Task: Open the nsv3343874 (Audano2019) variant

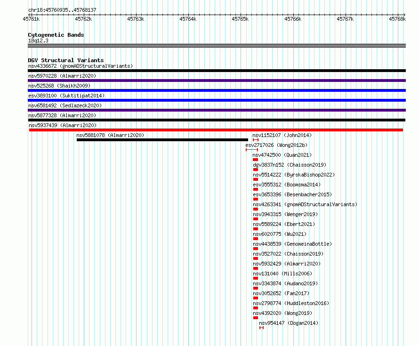Action: [x=285, y=283]
